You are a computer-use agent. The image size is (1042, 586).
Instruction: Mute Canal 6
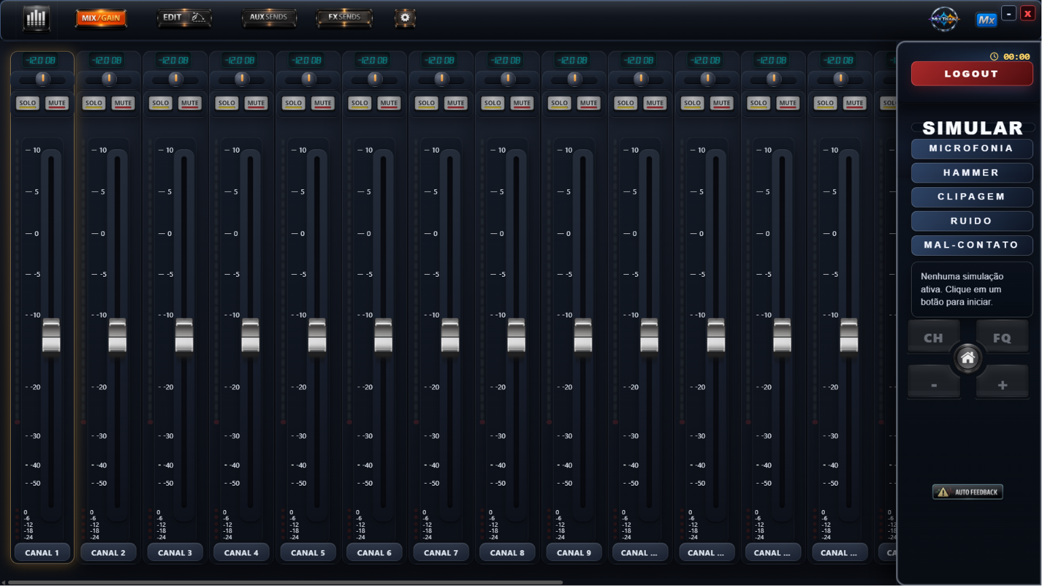pos(389,103)
